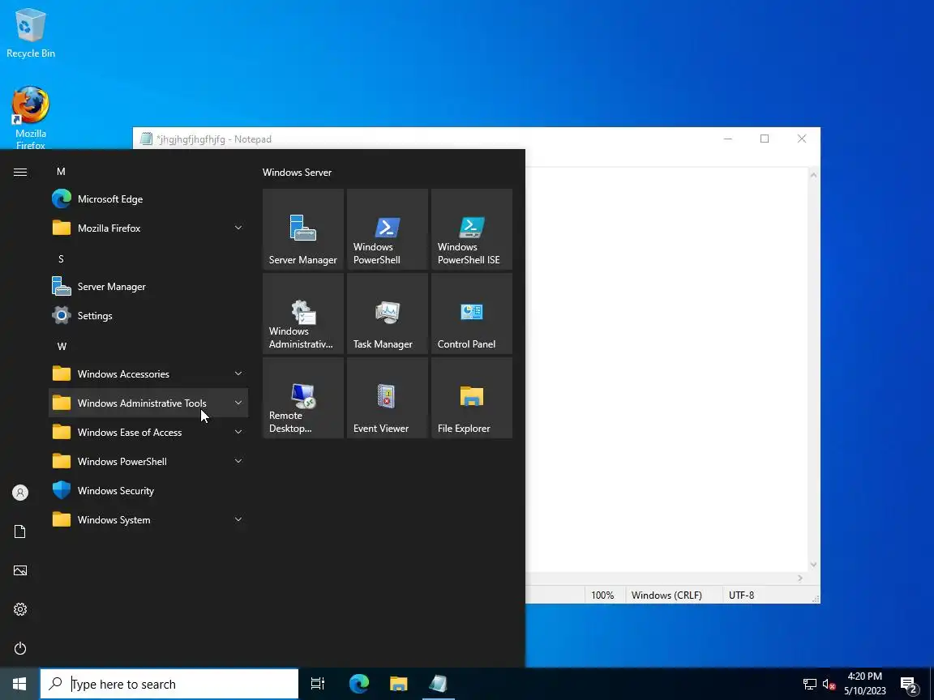Open the Documents icon in Start sidebar
The width and height of the screenshot is (934, 700).
tap(20, 531)
